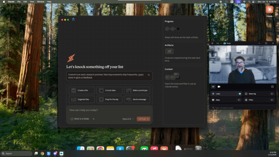The height and width of the screenshot is (157, 279).
Task: Open Finder from the macOS dock
Action: (x=81, y=148)
